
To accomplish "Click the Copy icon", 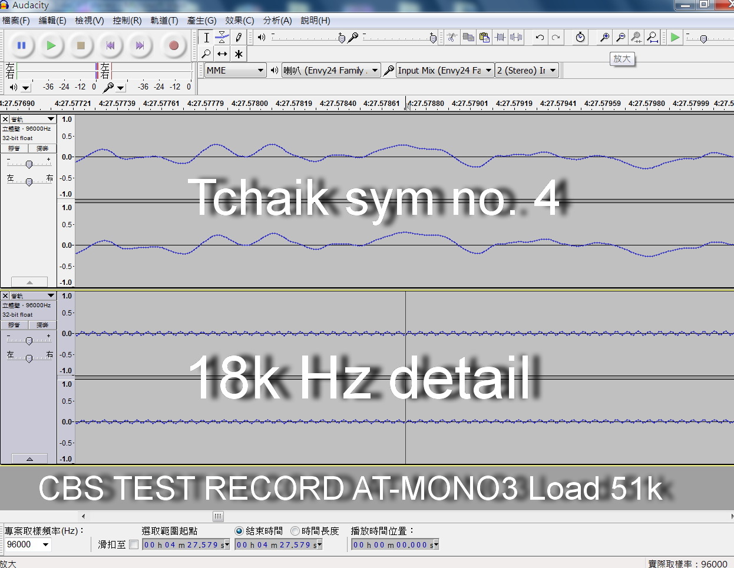I will click(468, 37).
